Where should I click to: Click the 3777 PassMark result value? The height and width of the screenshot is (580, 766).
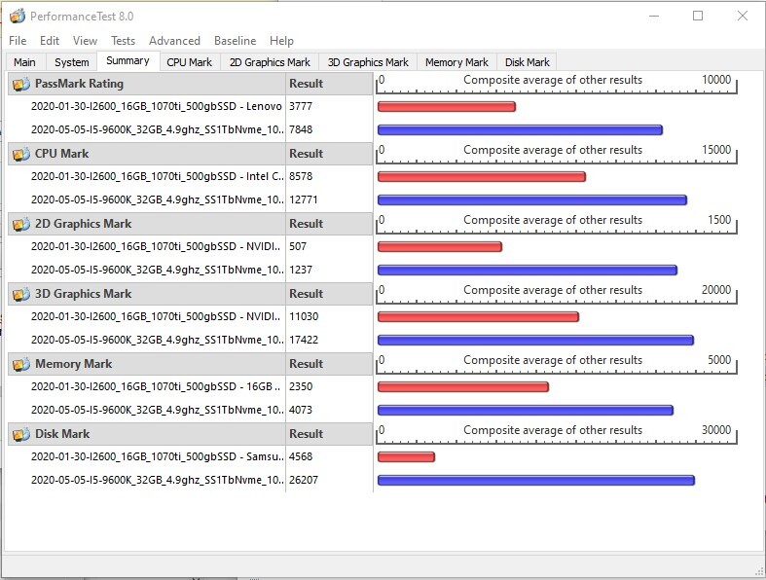[x=301, y=106]
